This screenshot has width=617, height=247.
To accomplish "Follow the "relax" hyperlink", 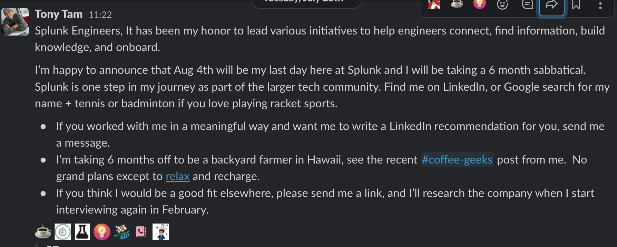I will 177,176.
